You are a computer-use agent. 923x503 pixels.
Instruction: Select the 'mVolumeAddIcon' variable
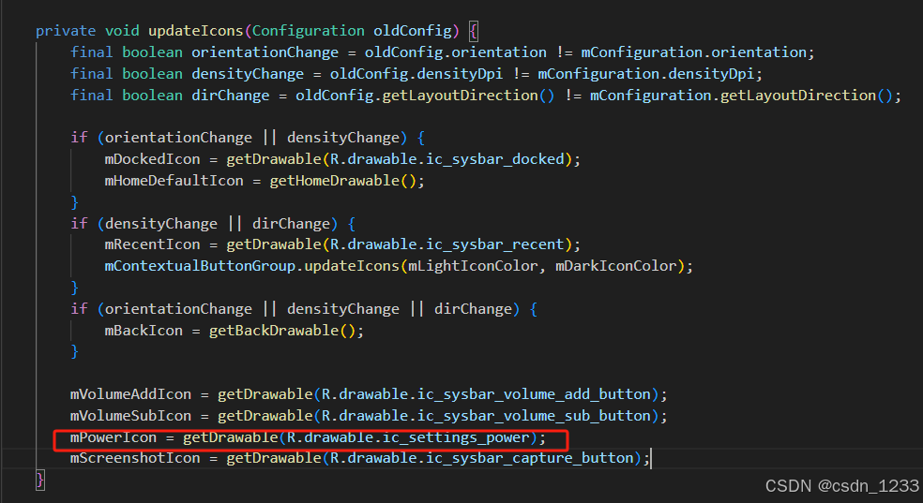pos(130,394)
